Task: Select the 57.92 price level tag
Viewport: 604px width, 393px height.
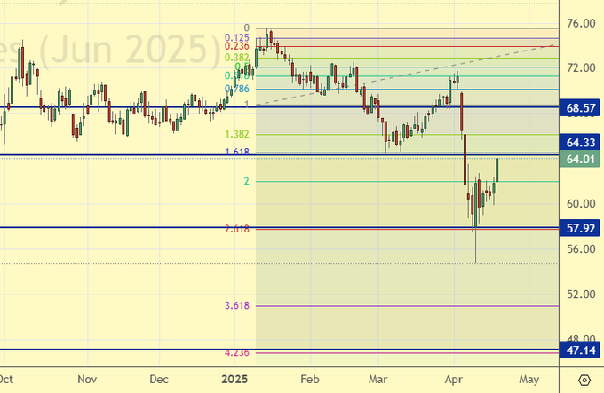Action: coord(581,228)
